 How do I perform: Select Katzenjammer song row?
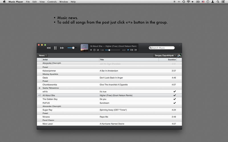tap(109, 71)
